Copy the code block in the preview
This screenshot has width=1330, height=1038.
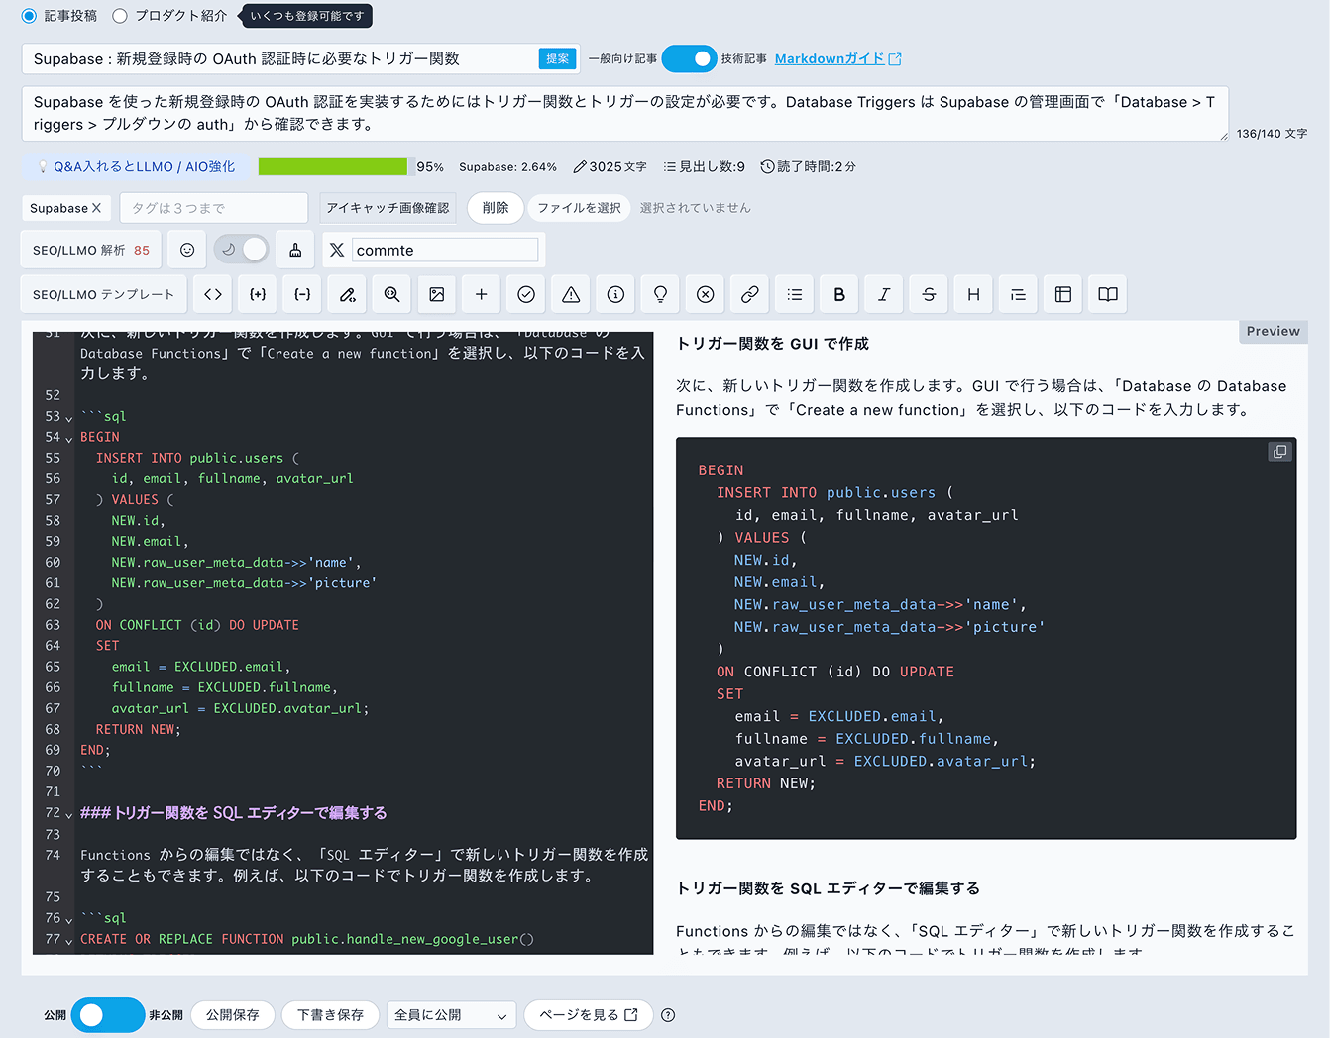click(x=1279, y=452)
